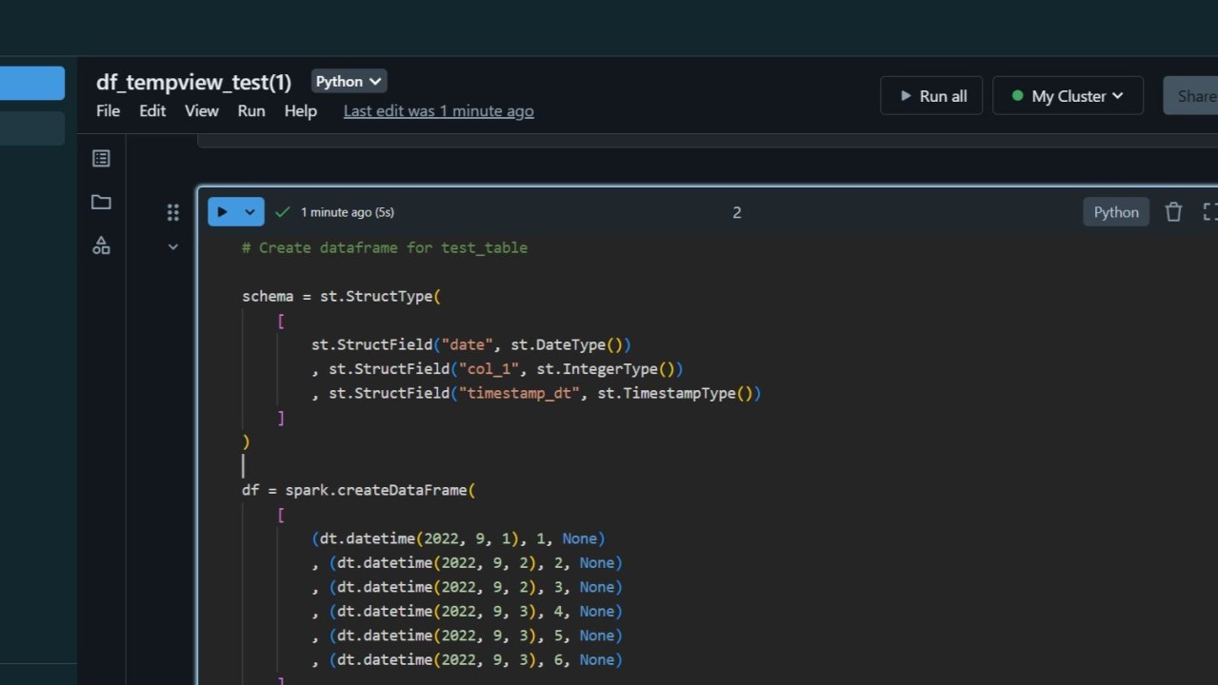Open the Help menu
Viewport: 1218px width, 685px height.
coord(300,111)
